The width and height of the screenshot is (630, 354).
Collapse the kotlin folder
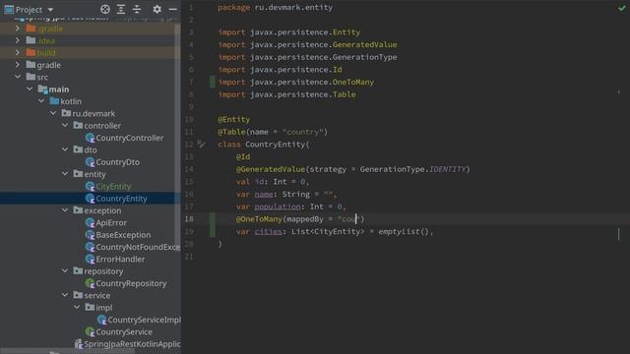tap(41, 101)
